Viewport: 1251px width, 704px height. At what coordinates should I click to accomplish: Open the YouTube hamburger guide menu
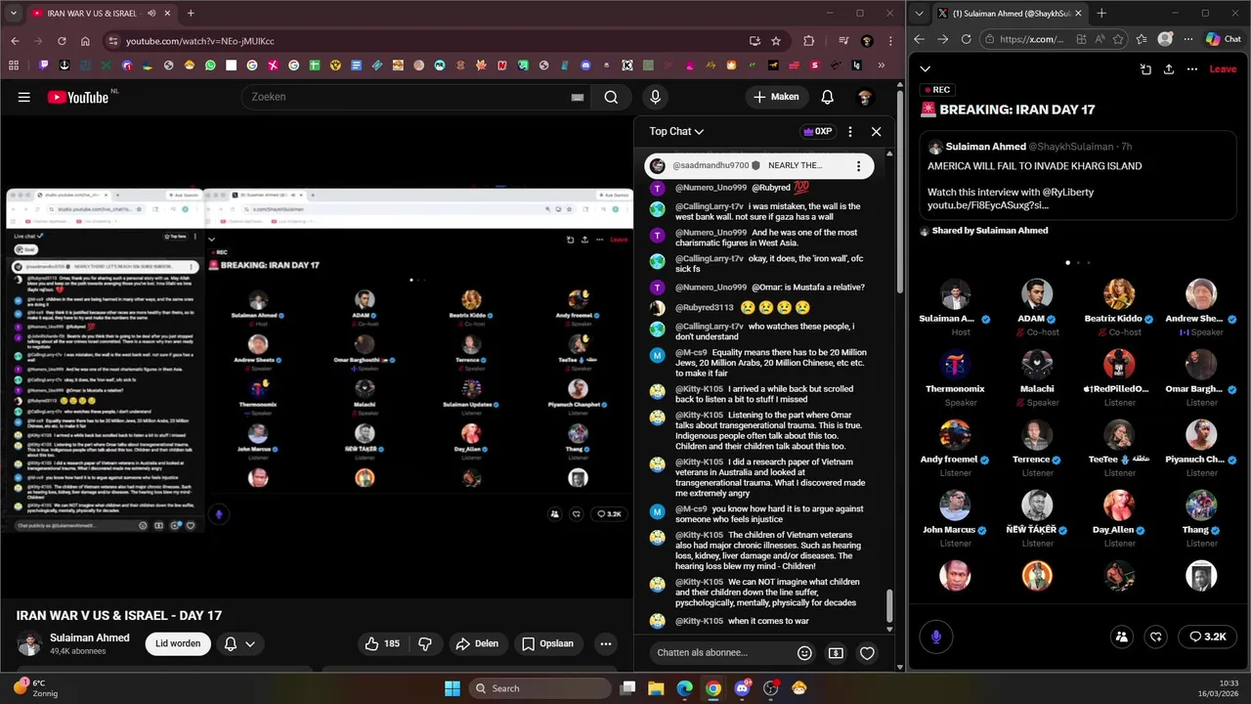(x=24, y=97)
